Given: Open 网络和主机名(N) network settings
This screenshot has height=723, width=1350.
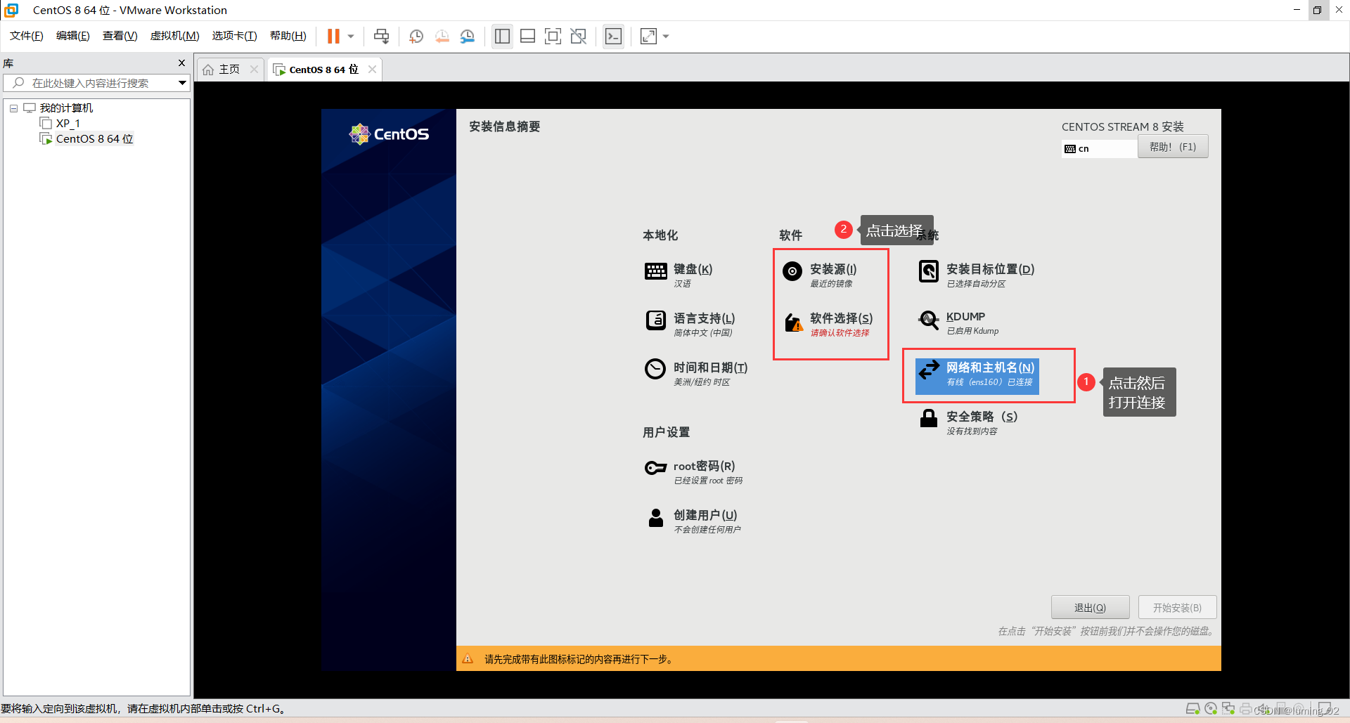Looking at the screenshot, I should (x=977, y=375).
